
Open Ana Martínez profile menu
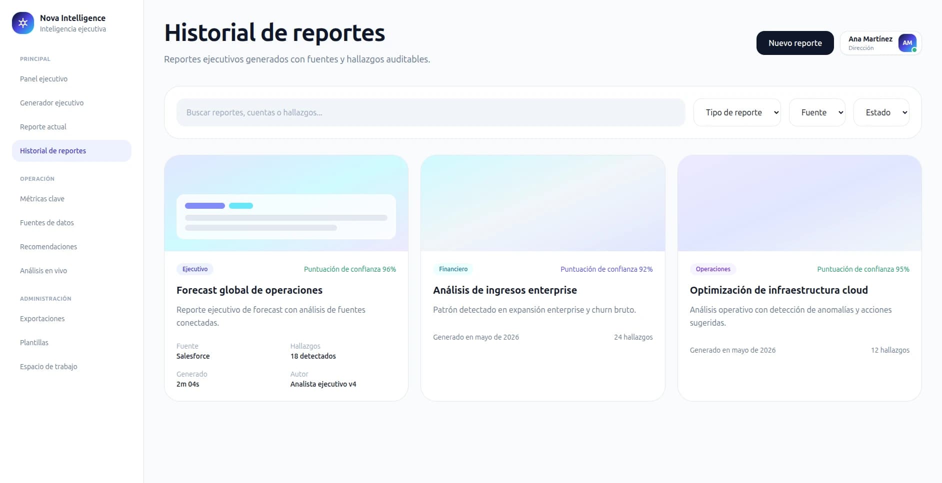[881, 43]
